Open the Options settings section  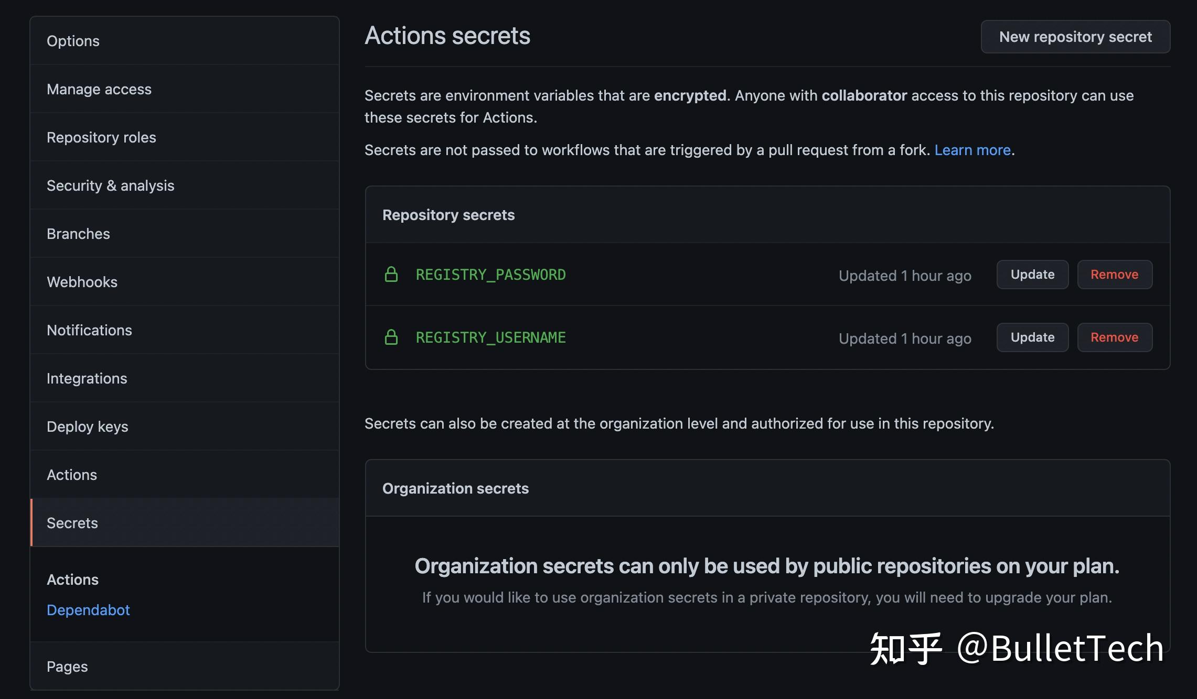click(73, 40)
